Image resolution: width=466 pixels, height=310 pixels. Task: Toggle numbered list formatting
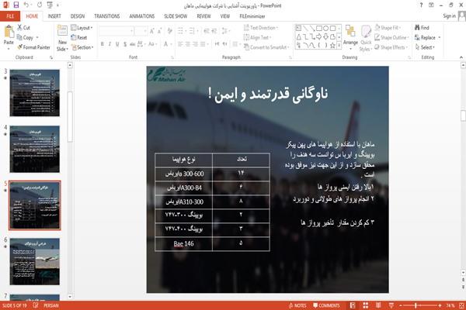[x=193, y=31]
